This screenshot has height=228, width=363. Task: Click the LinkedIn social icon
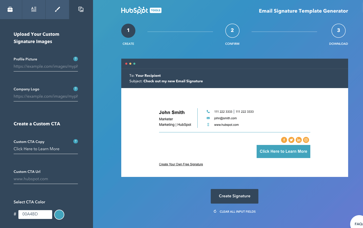point(299,140)
